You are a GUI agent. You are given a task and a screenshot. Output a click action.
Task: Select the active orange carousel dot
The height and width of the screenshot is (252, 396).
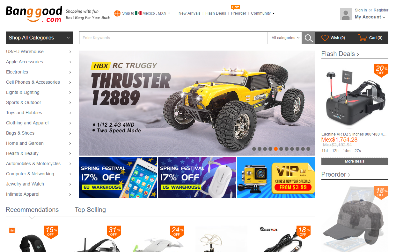276,149
